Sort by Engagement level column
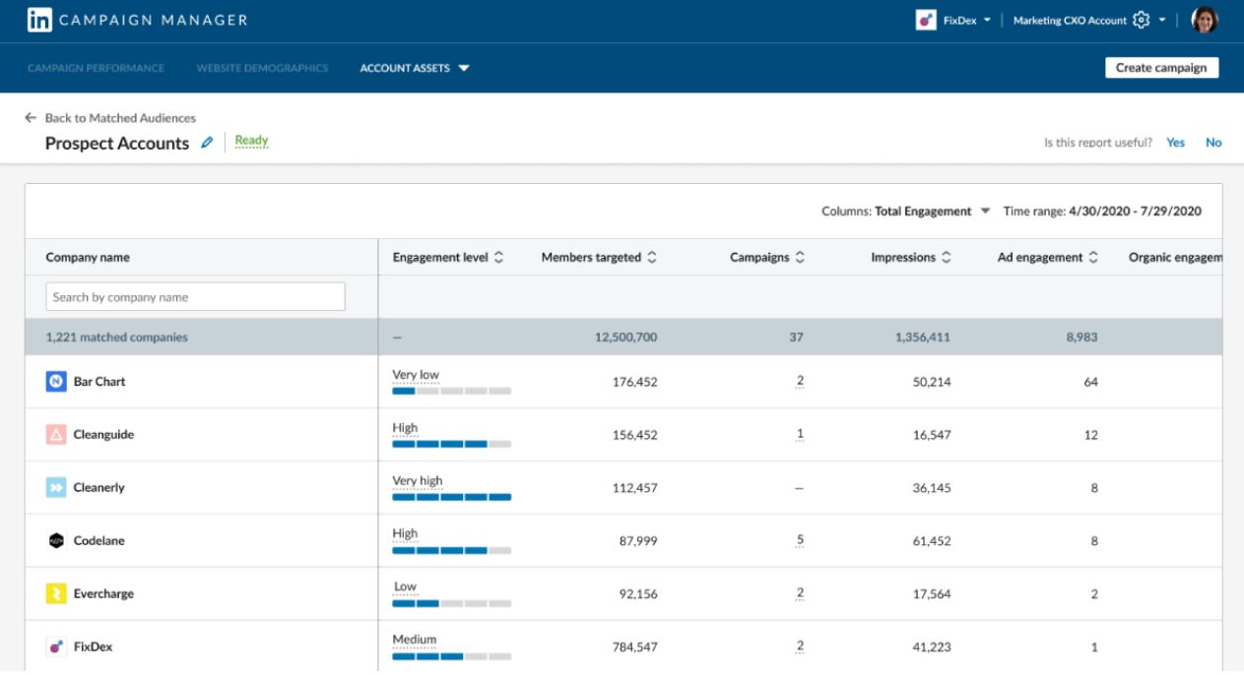 (498, 258)
